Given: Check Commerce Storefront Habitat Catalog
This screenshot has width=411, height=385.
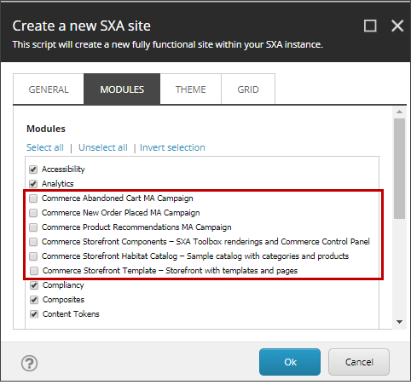Looking at the screenshot, I should pos(33,256).
